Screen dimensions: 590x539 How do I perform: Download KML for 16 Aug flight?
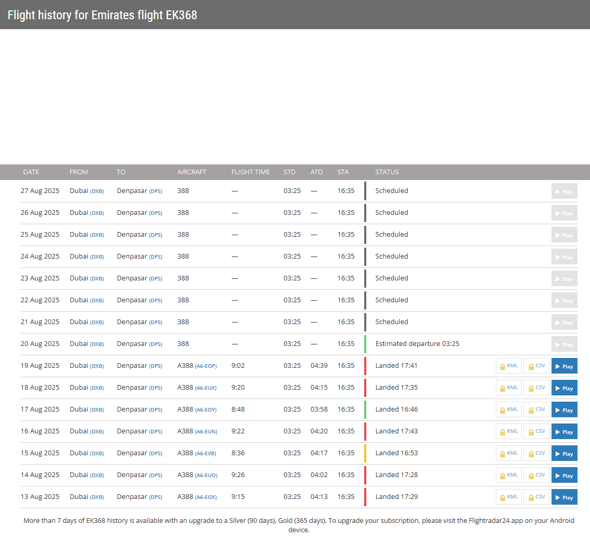[x=508, y=432]
